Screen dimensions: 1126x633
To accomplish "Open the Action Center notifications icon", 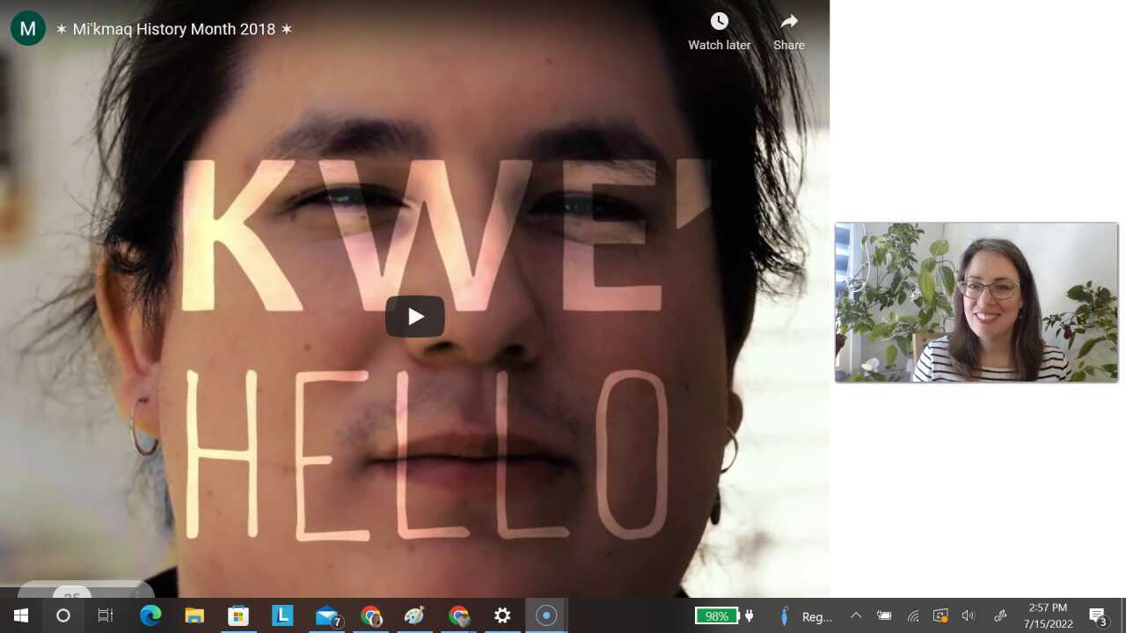I will [x=1097, y=615].
